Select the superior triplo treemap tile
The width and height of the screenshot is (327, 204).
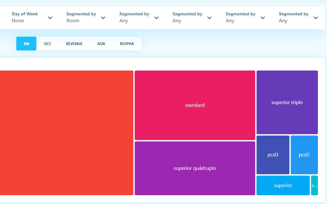point(287,102)
